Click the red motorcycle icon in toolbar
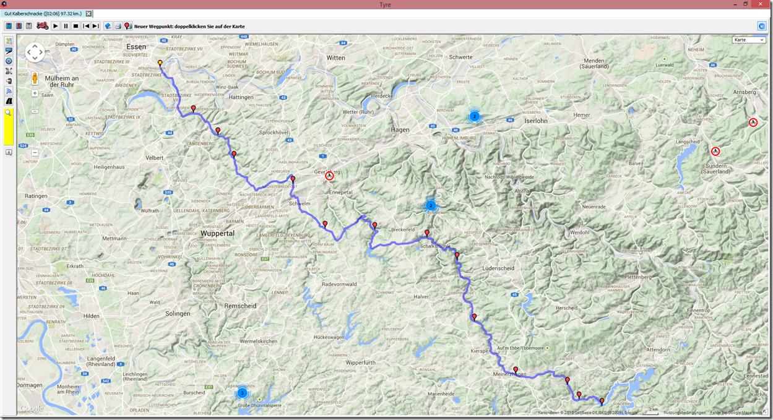This screenshot has width=773, height=420. coord(42,26)
